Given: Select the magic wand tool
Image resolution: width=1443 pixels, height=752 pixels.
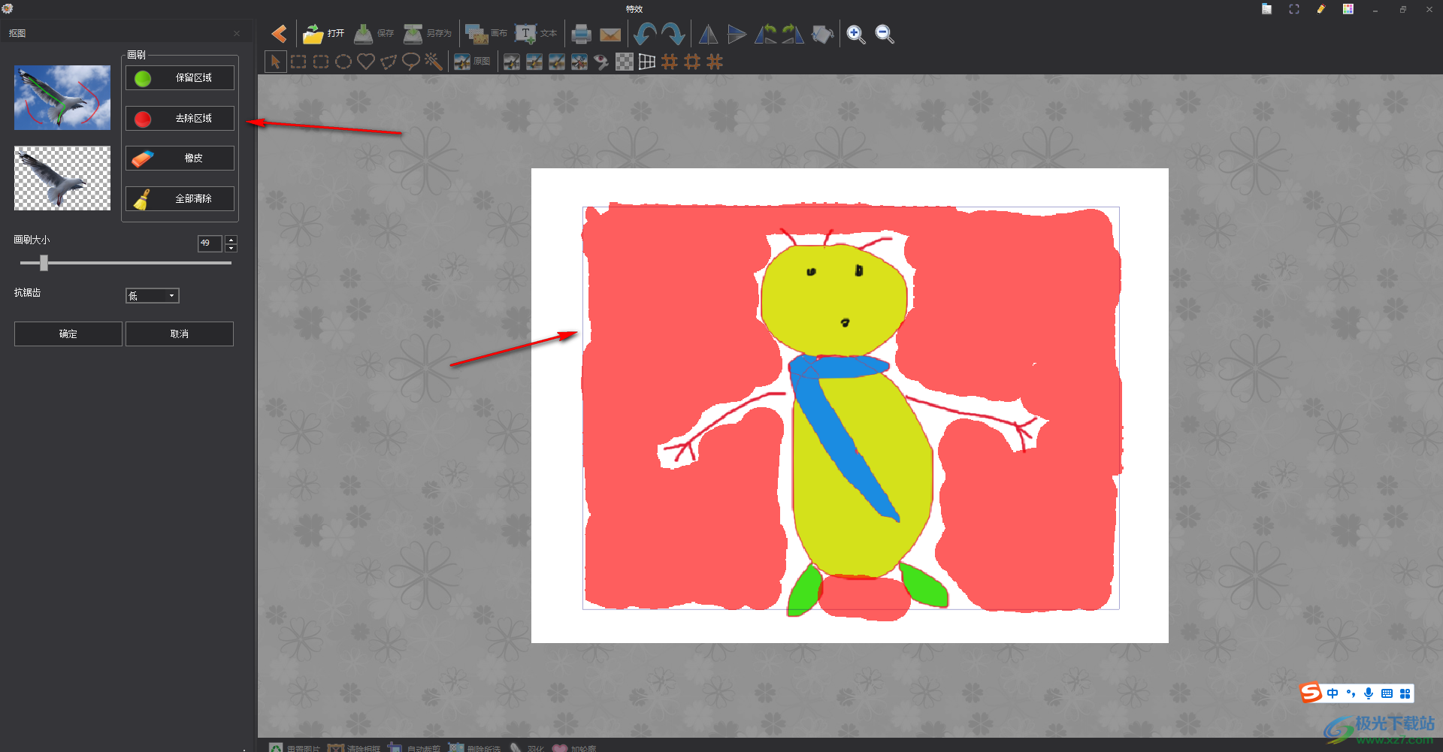Looking at the screenshot, I should pos(434,62).
